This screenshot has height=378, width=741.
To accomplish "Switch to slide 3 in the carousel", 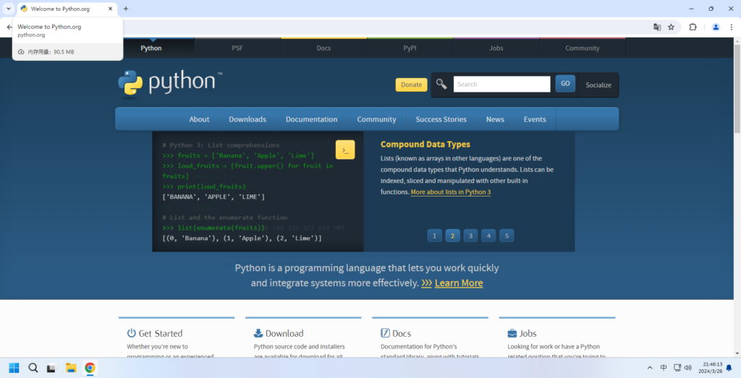I will [x=470, y=236].
